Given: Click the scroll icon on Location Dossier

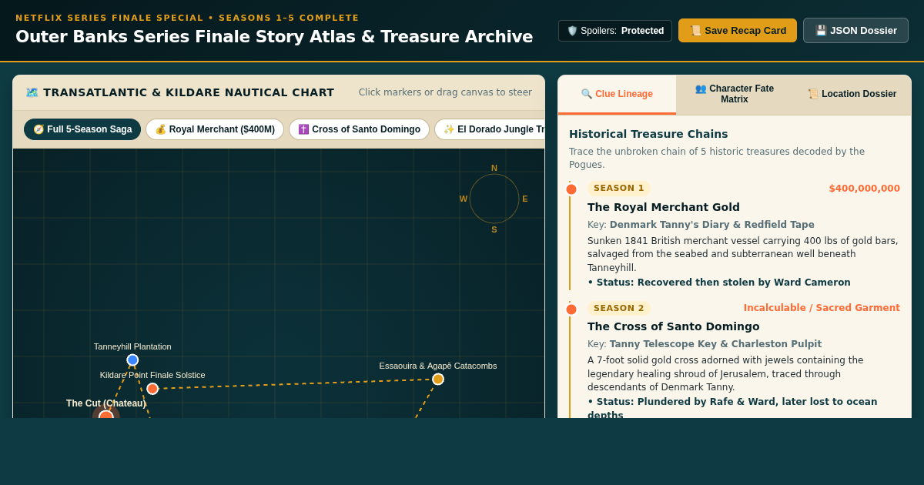Looking at the screenshot, I should coord(813,94).
